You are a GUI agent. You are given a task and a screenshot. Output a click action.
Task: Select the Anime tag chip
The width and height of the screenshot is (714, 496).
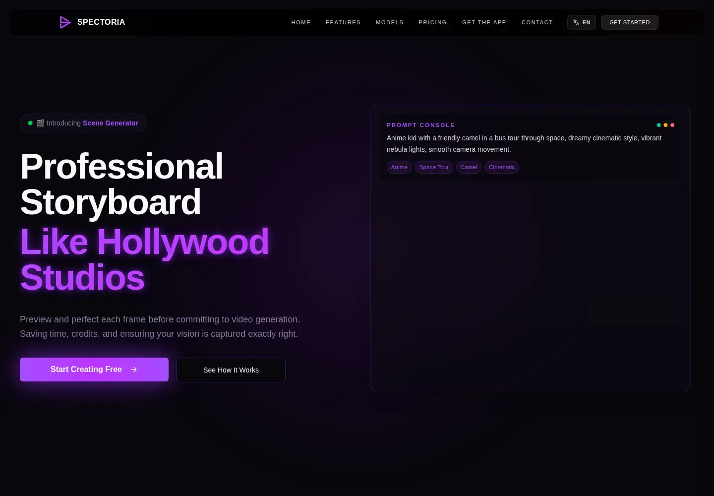(399, 167)
